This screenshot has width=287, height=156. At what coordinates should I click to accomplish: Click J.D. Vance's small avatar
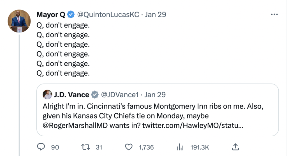(x=47, y=95)
